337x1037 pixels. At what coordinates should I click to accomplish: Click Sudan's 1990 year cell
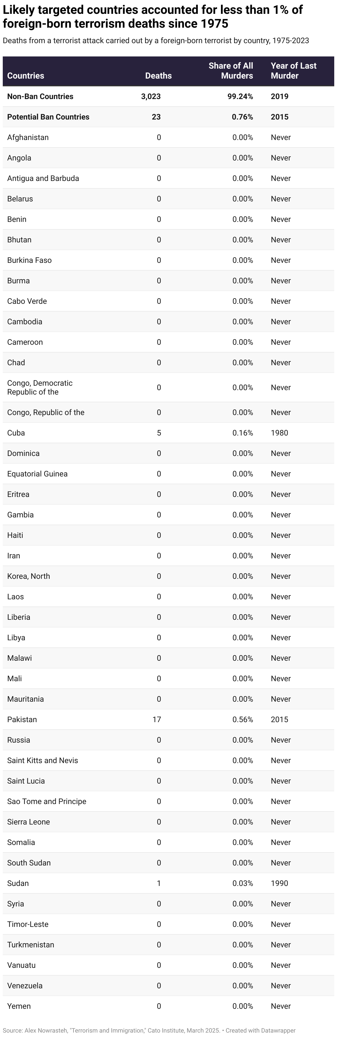(280, 883)
